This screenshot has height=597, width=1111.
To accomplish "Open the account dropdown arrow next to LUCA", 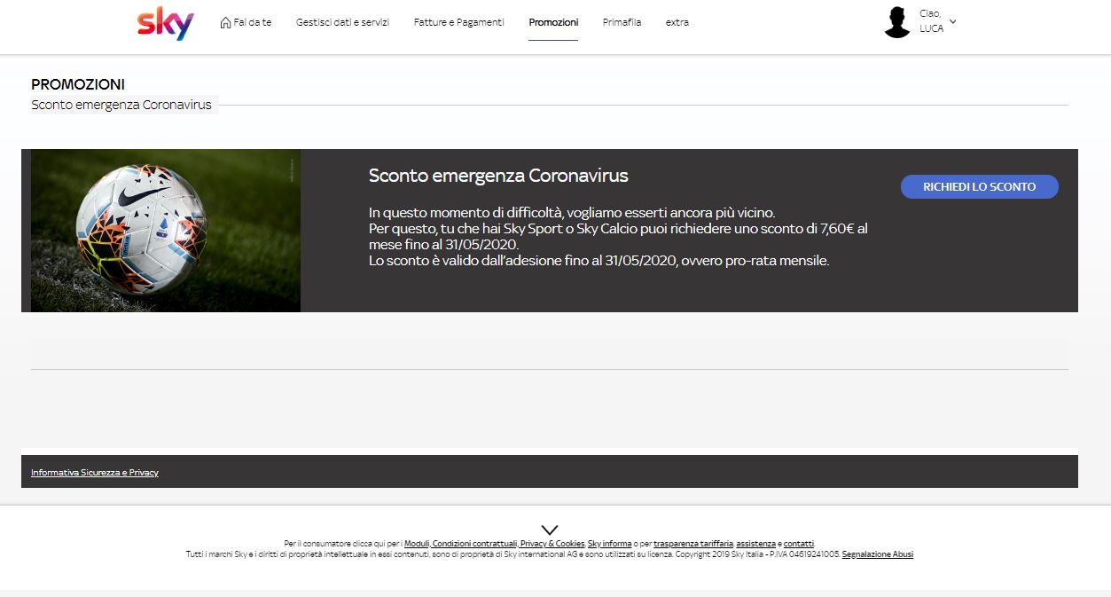I will pyautogui.click(x=952, y=20).
